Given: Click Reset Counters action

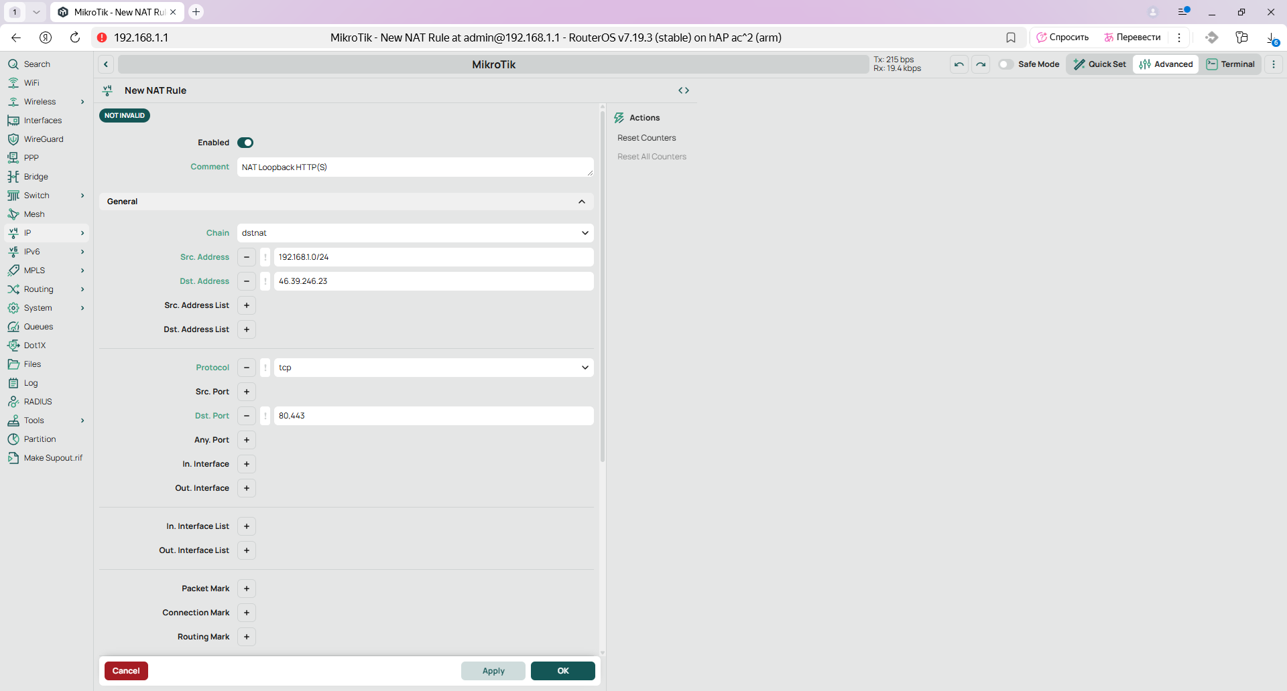Looking at the screenshot, I should pyautogui.click(x=646, y=138).
